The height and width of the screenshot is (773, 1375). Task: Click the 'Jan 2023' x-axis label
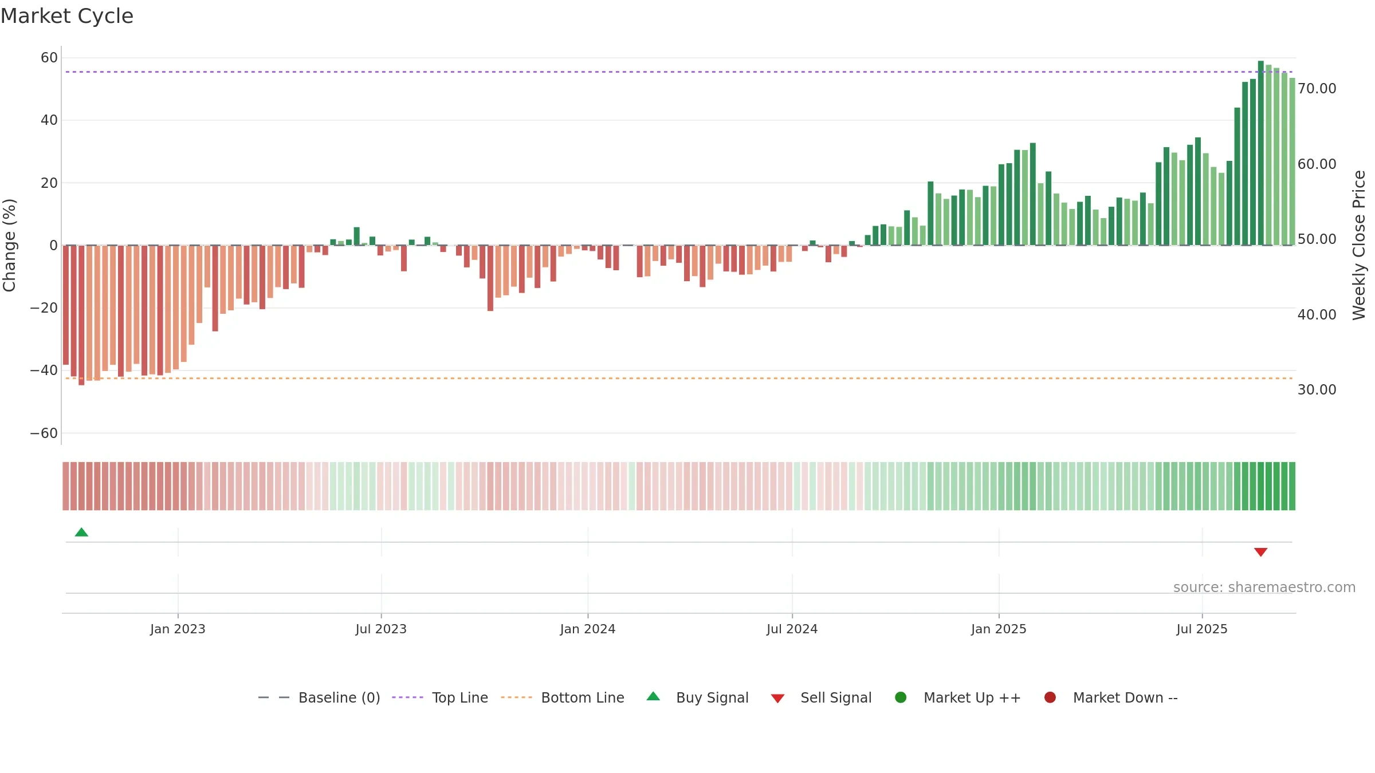(178, 629)
